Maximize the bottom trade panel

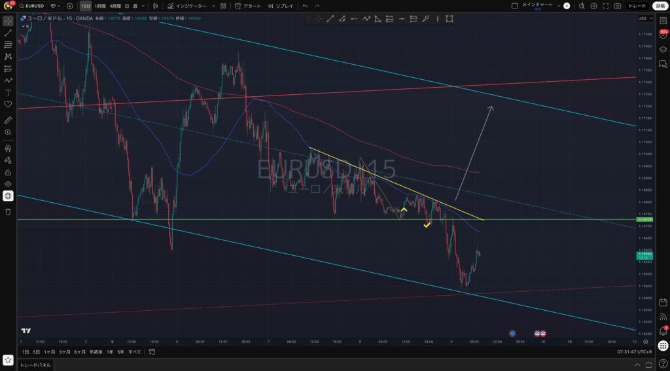pos(650,365)
